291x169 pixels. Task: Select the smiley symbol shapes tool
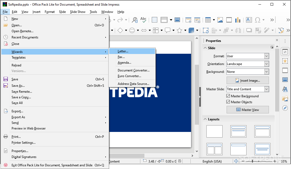(x=132, y=30)
